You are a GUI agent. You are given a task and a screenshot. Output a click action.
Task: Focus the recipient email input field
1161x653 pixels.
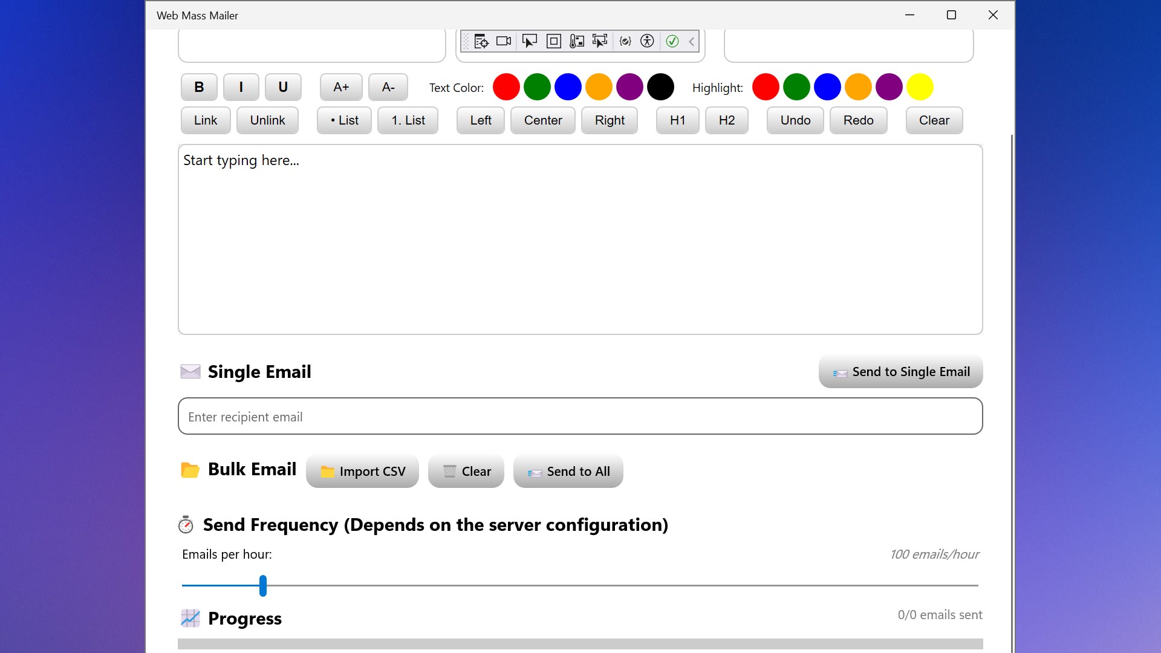tap(580, 417)
